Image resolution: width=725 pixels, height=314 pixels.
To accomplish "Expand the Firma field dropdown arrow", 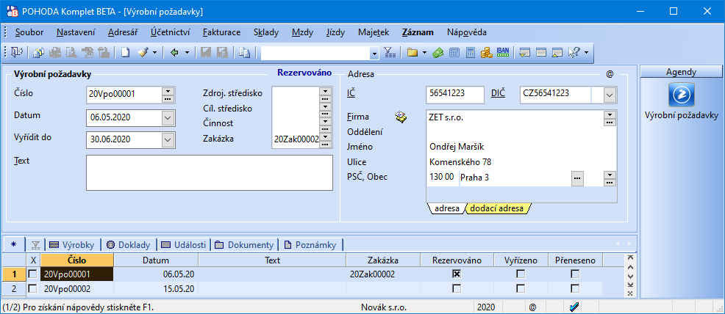I will coord(610,114).
